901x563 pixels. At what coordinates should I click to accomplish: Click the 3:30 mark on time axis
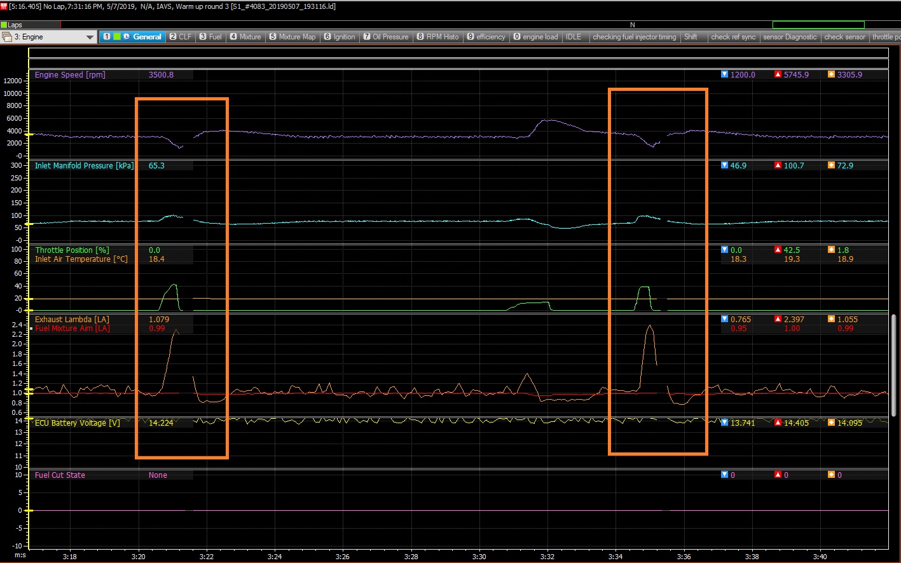[x=479, y=557]
